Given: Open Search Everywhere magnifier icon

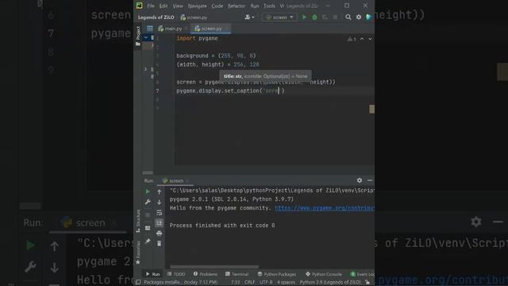Looking at the screenshot, I should coord(348,17).
